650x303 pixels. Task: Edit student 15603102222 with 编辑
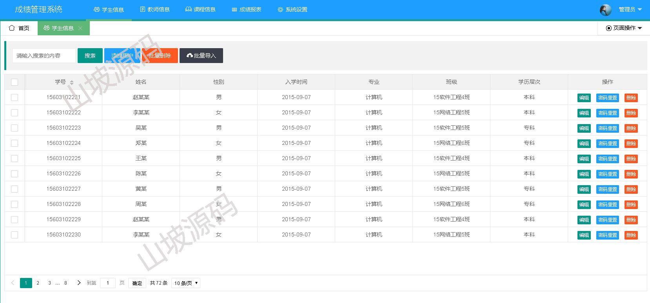[x=584, y=113]
